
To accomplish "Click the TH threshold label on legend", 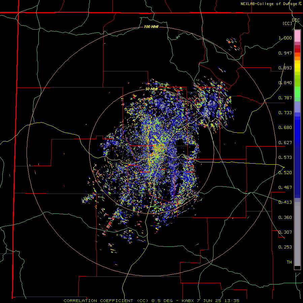I will point(289,262).
